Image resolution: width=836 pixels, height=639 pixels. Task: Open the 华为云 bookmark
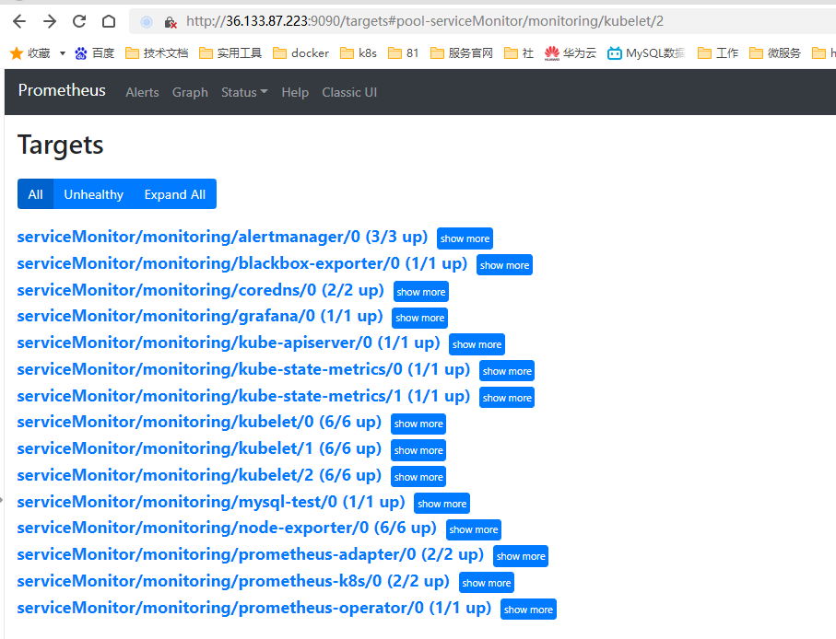click(x=571, y=53)
